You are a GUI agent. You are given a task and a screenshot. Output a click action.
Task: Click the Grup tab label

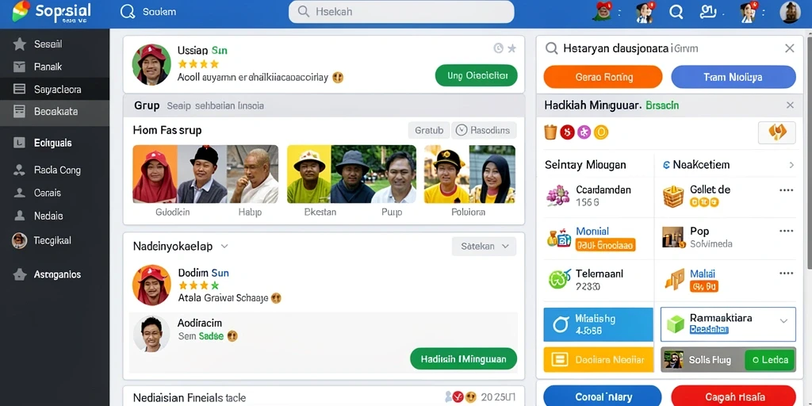[147, 105]
